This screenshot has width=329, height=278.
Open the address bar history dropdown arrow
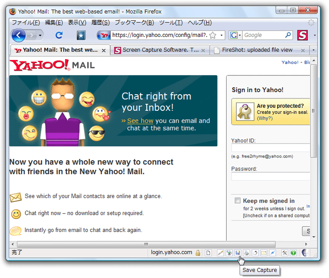[221, 35]
